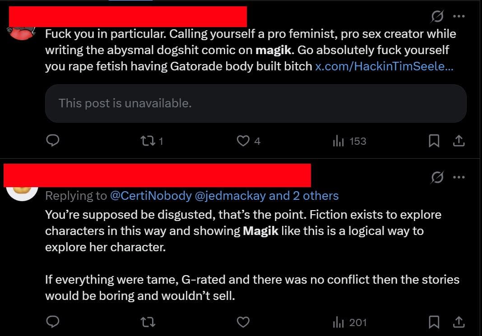Bookmark the second post
This screenshot has height=336, width=482.
(x=434, y=322)
